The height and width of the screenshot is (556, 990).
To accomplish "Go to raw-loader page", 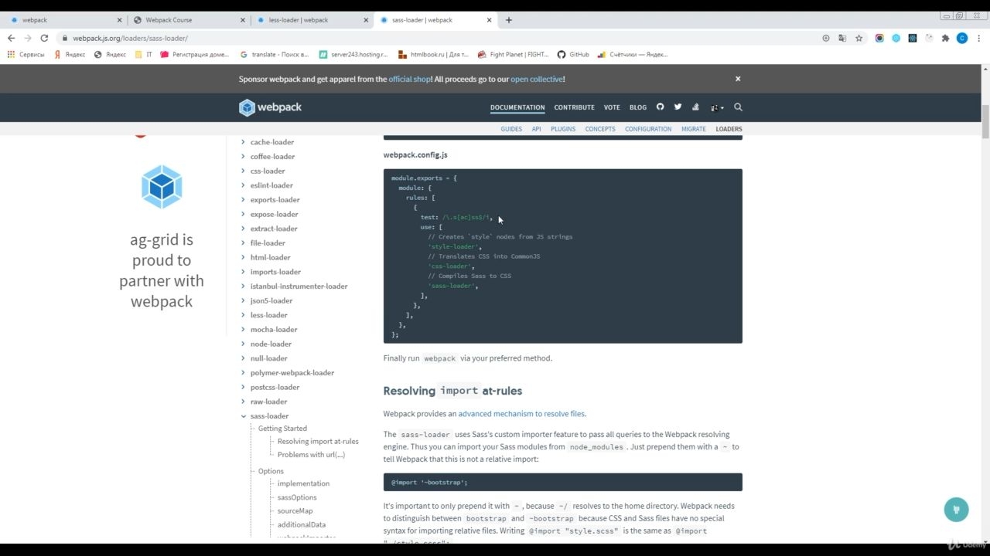I will pyautogui.click(x=269, y=402).
